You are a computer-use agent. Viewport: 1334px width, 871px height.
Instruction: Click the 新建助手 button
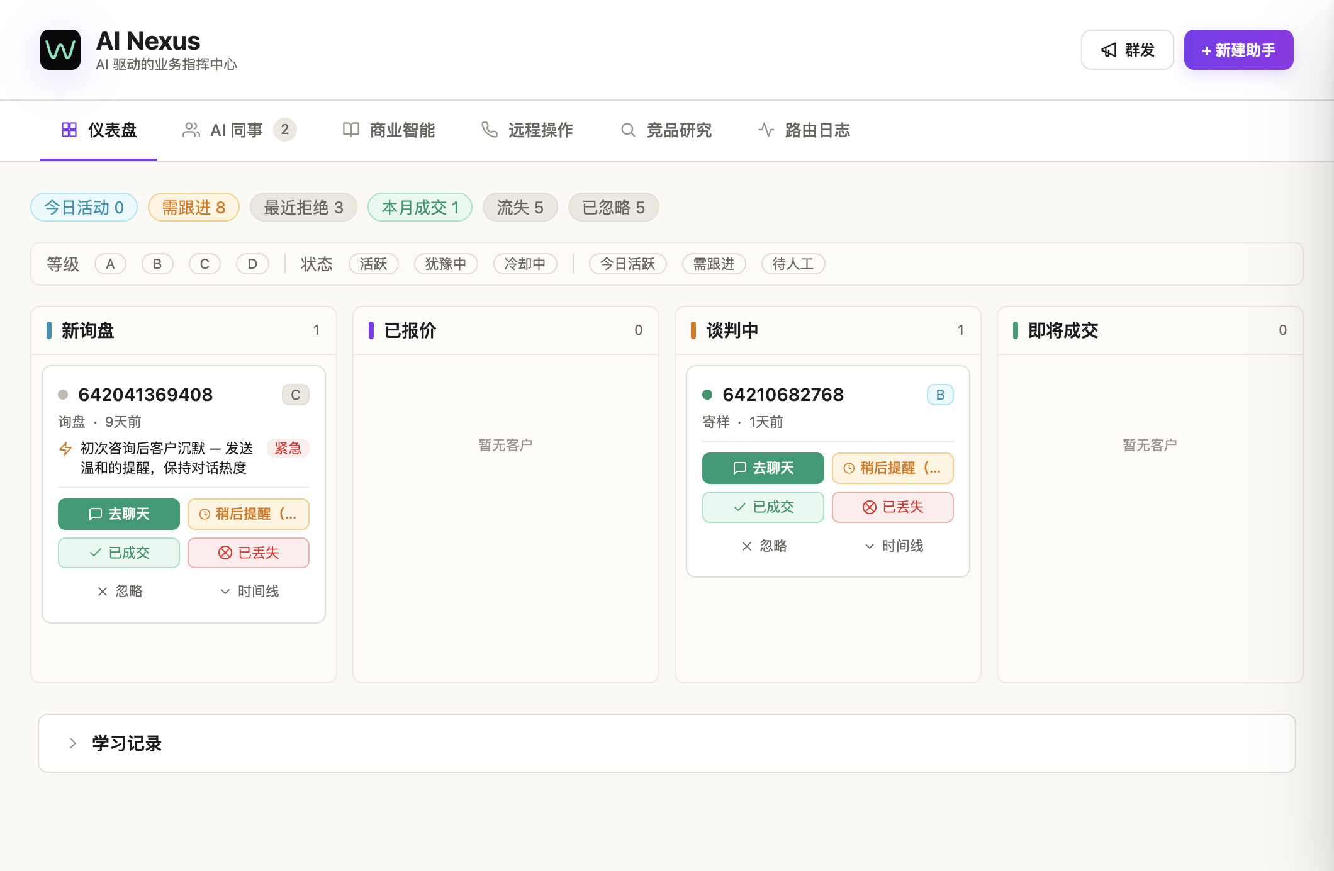coord(1238,50)
